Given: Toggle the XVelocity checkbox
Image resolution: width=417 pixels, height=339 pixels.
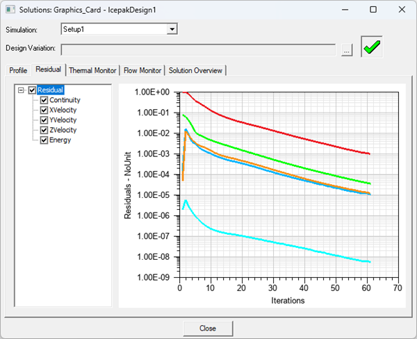Looking at the screenshot, I should (x=44, y=110).
